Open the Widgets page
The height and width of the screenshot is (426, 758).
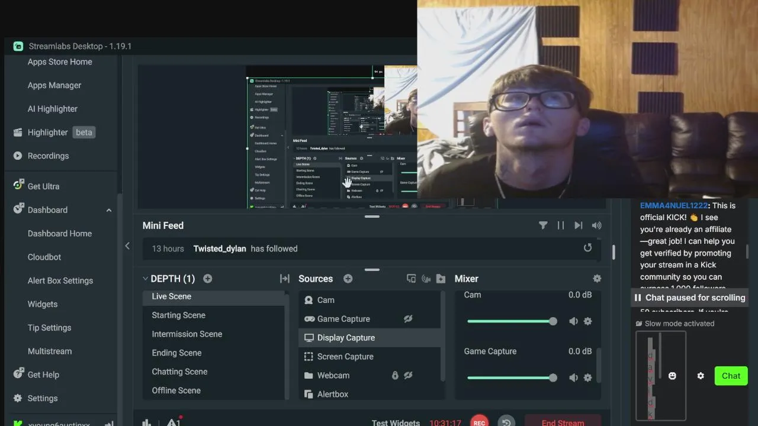(43, 304)
